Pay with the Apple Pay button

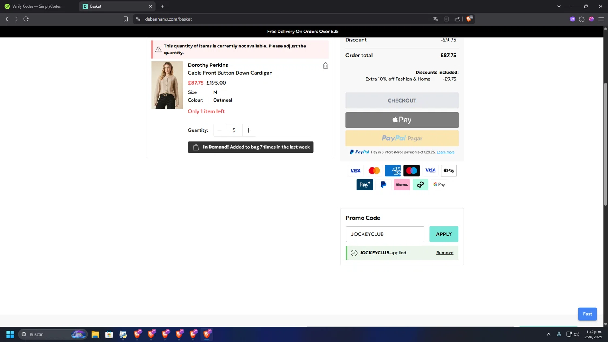(402, 120)
